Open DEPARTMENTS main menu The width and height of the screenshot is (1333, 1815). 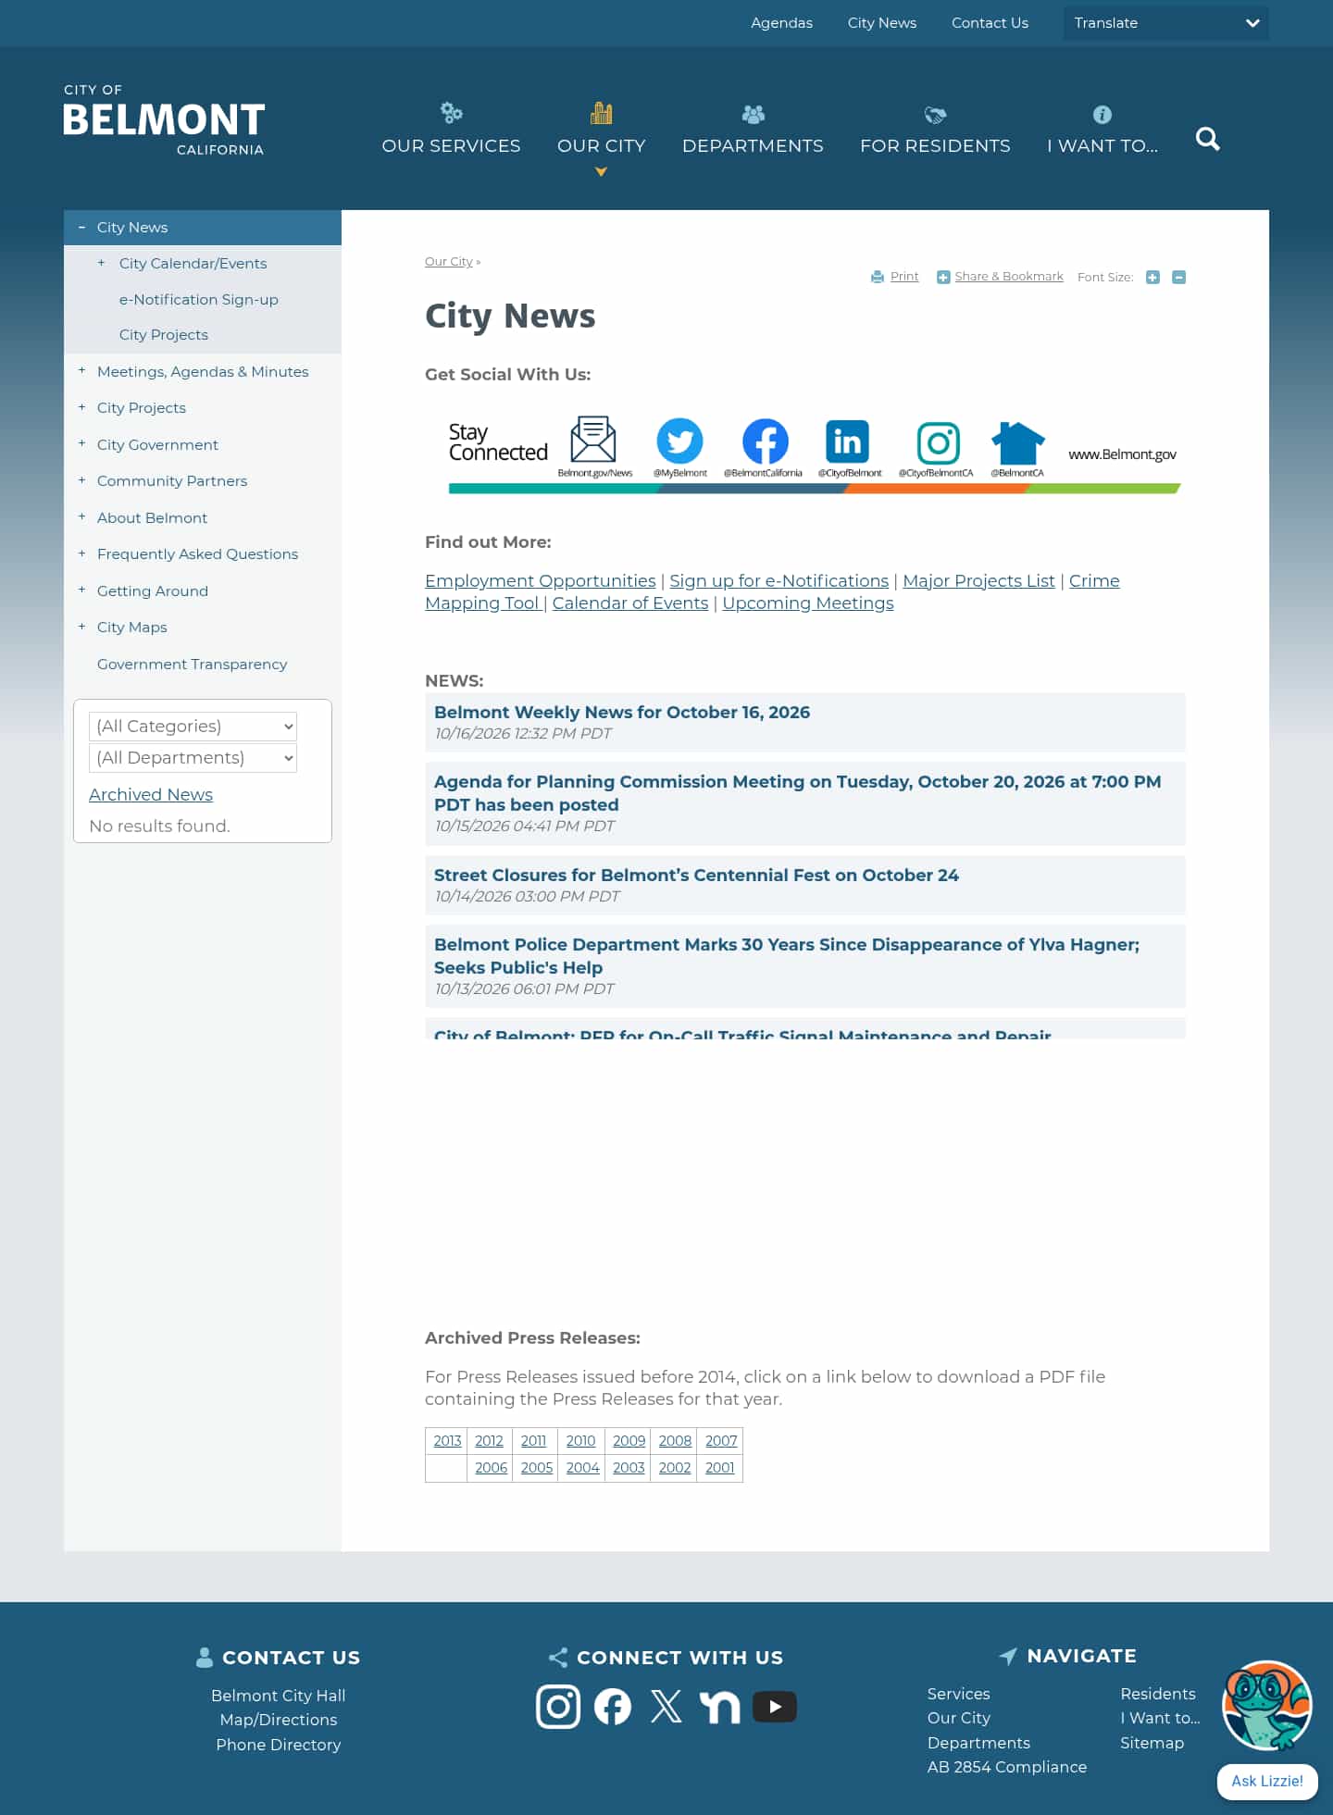click(x=753, y=129)
